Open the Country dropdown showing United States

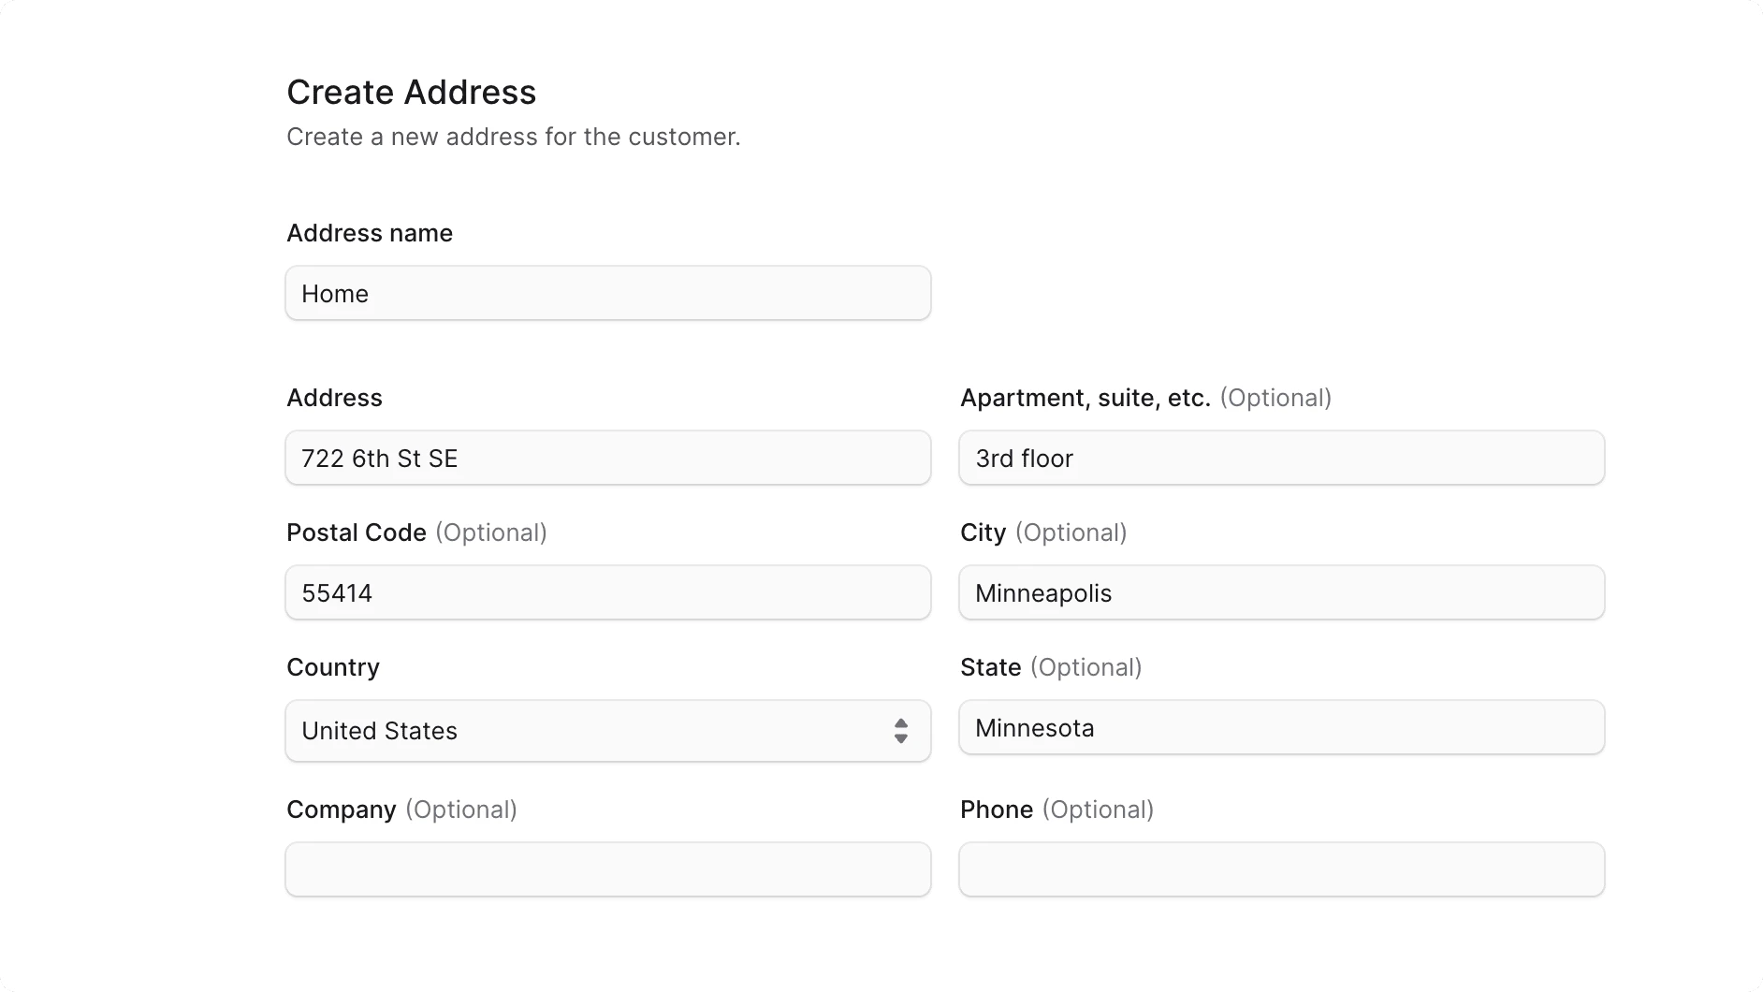[x=608, y=731]
